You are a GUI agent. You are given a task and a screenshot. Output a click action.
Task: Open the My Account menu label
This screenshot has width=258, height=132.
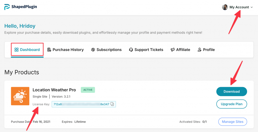click(x=239, y=7)
